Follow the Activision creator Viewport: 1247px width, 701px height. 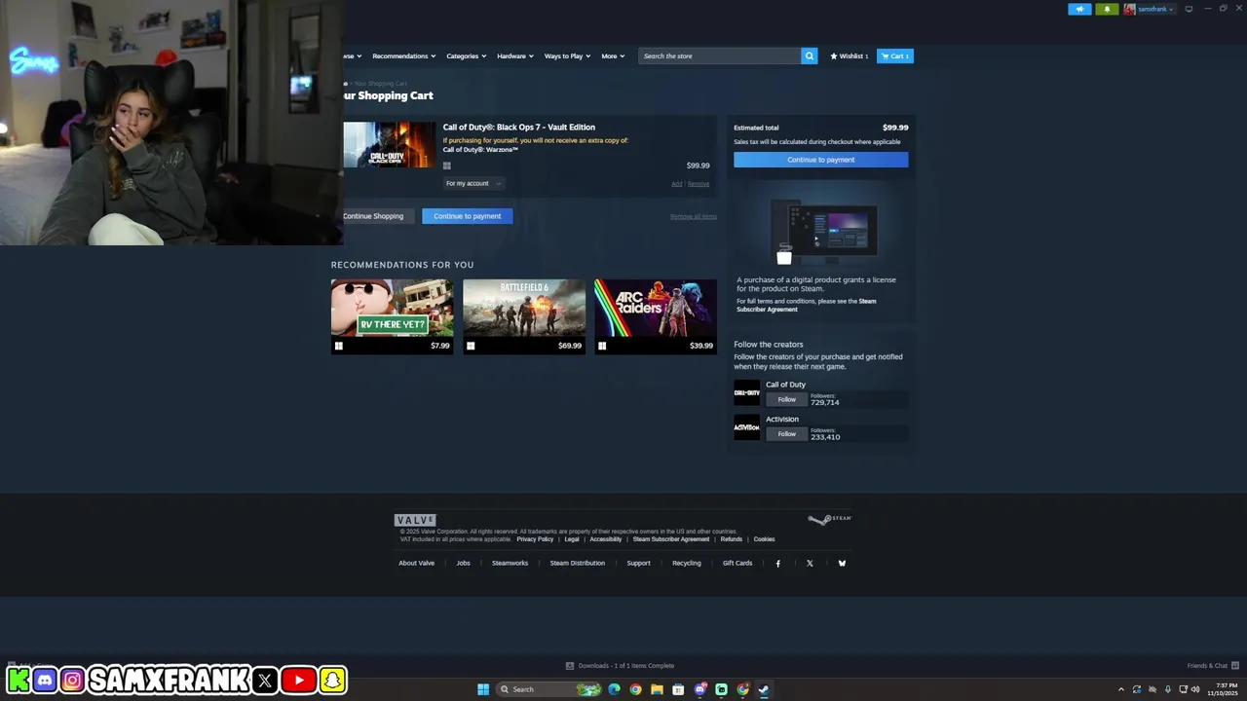click(786, 434)
